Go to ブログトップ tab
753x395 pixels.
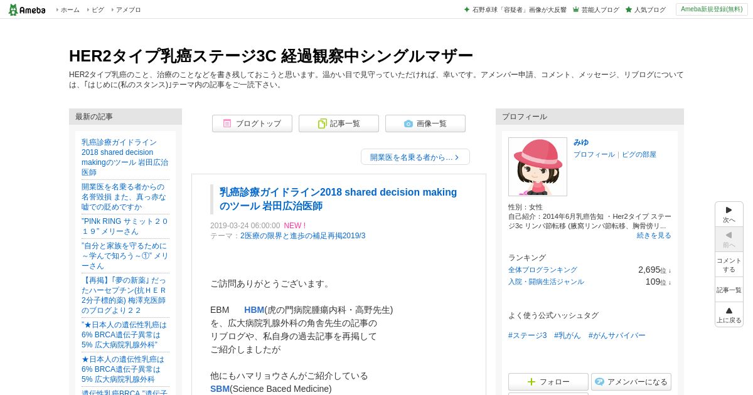[252, 124]
